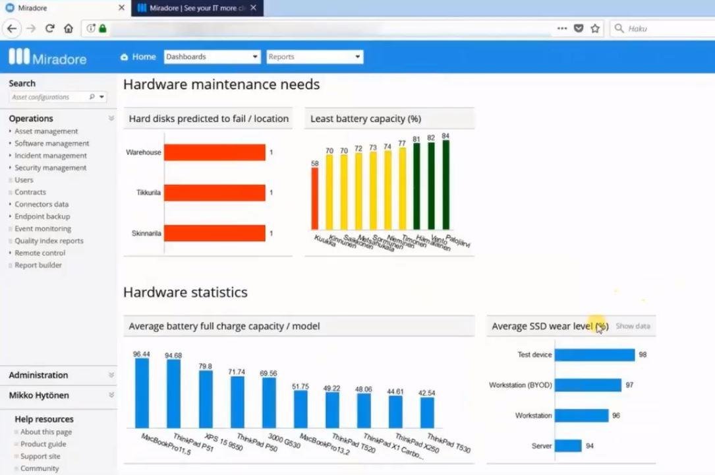Bookmark this page with star icon
This screenshot has height=475, width=715.
[x=595, y=28]
